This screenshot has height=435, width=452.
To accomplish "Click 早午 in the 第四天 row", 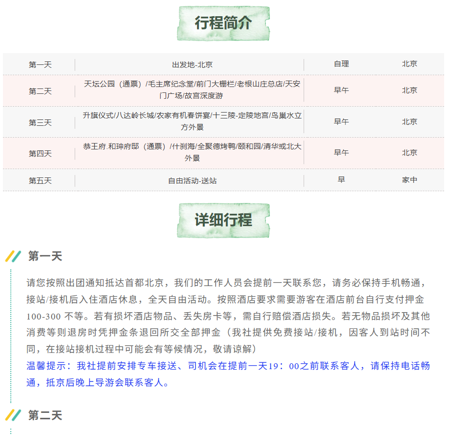I will coord(341,152).
